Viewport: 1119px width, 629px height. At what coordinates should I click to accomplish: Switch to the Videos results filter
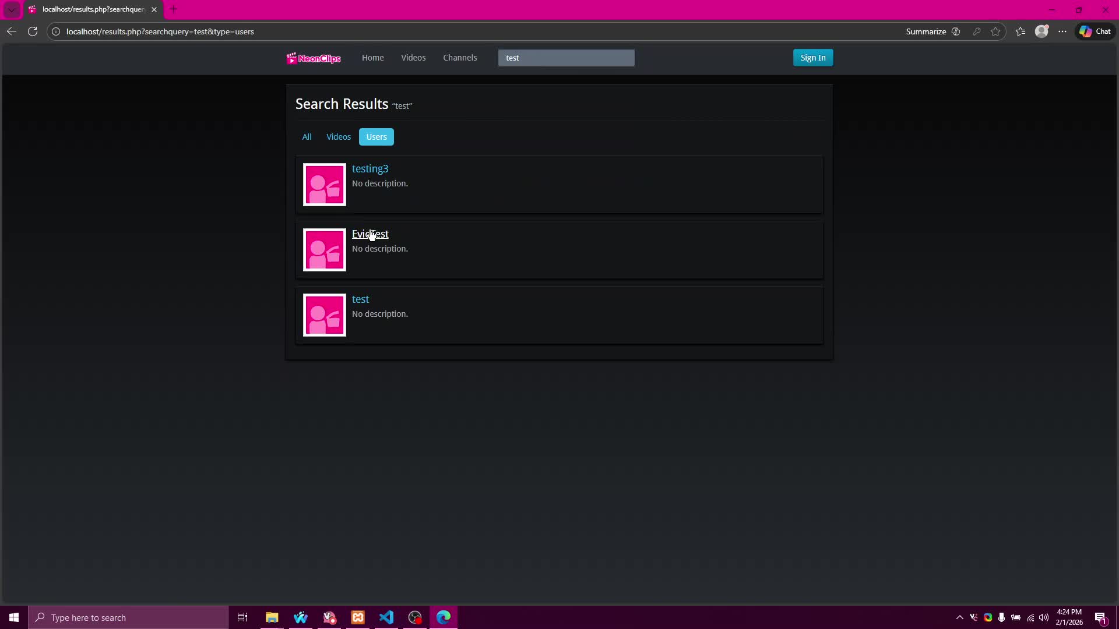pyautogui.click(x=338, y=136)
